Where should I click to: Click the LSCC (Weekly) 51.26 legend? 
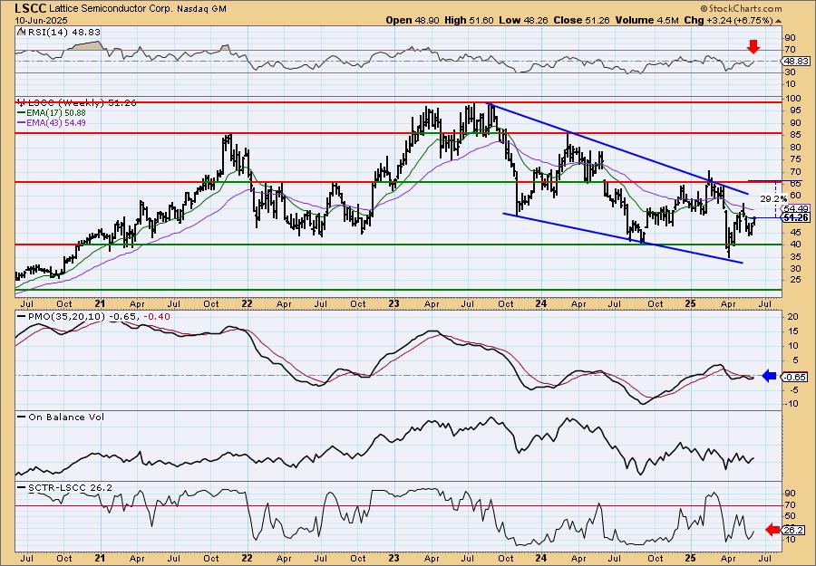81,103
